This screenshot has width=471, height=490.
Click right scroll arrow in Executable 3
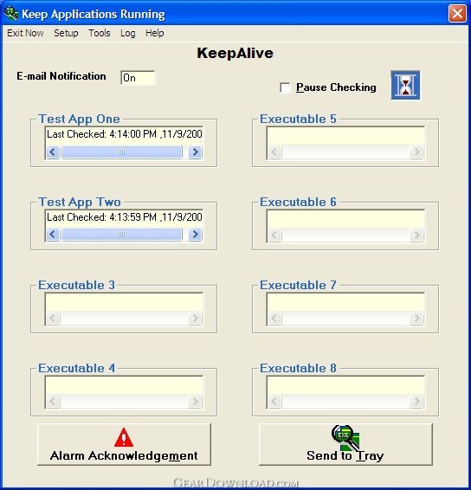point(196,318)
